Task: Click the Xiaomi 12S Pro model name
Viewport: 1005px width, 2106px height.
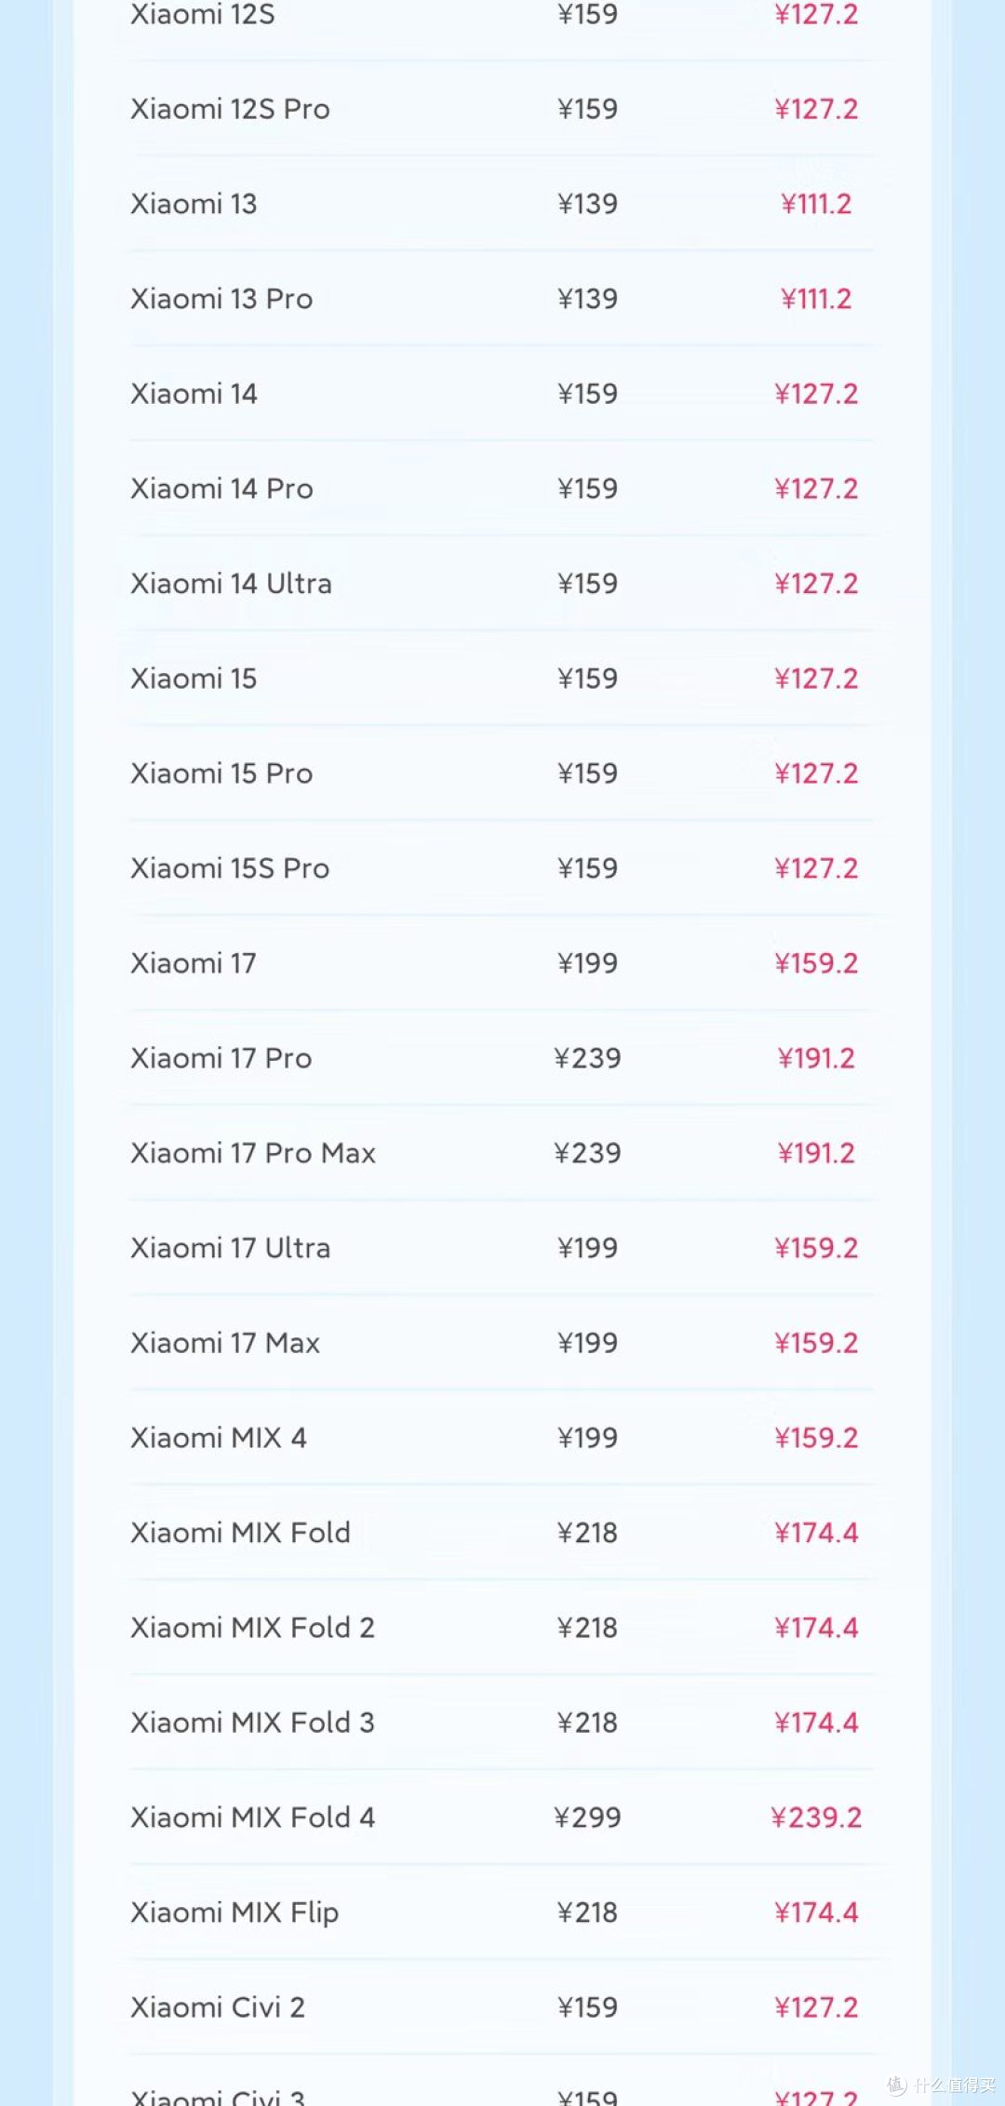Action: 230,109
